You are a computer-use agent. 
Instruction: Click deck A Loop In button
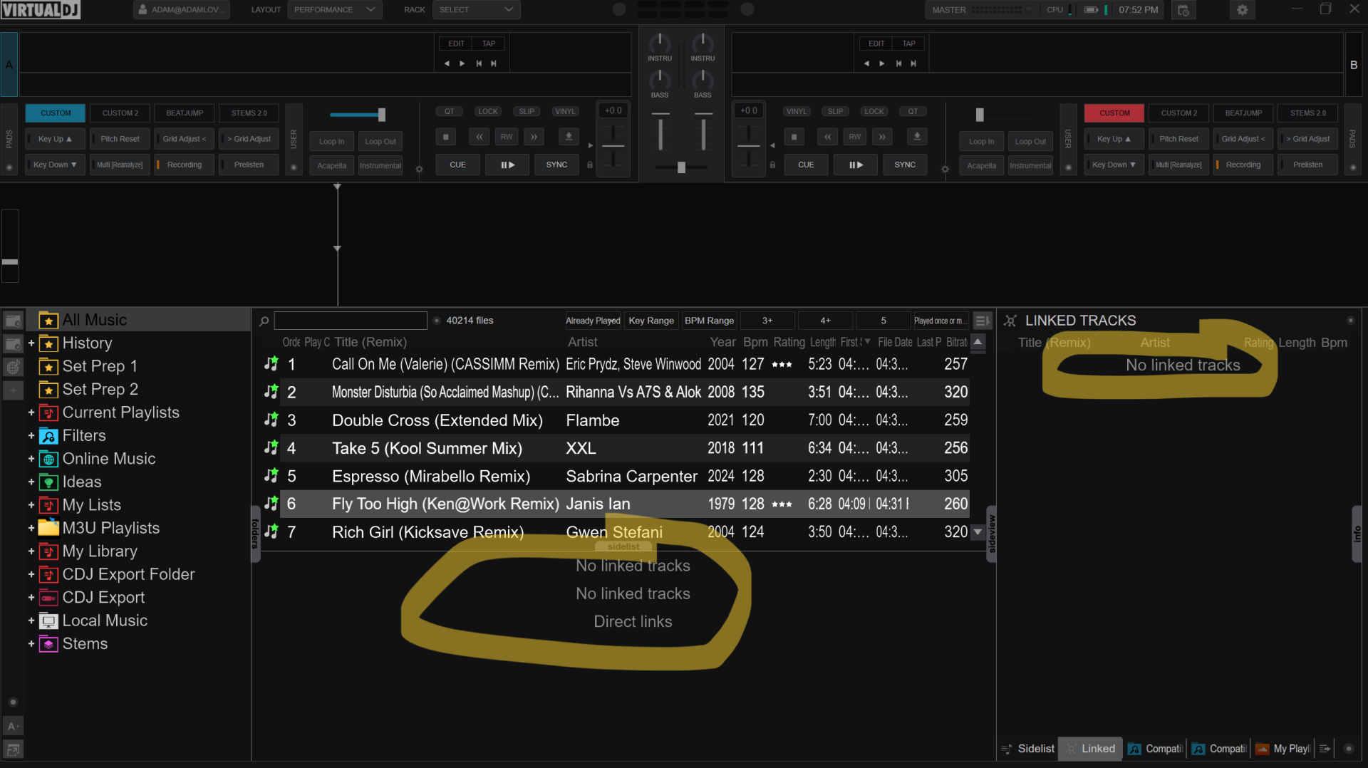pyautogui.click(x=332, y=141)
